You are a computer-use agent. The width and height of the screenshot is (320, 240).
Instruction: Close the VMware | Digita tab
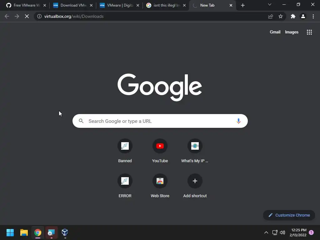point(138,5)
